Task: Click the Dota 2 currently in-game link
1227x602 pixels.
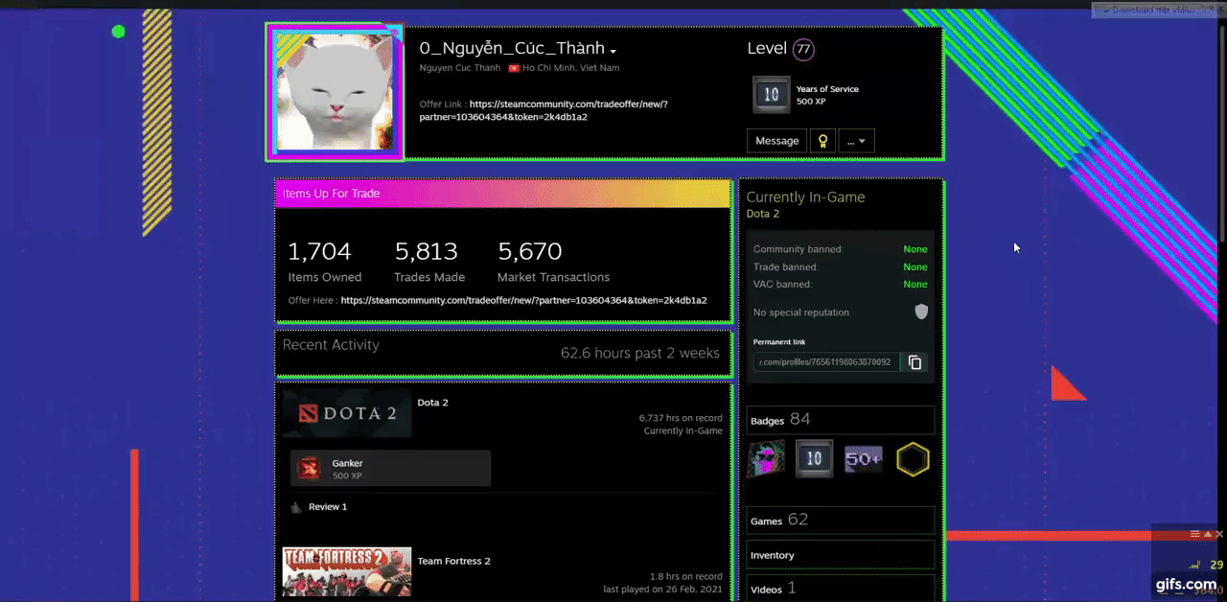Action: (763, 214)
